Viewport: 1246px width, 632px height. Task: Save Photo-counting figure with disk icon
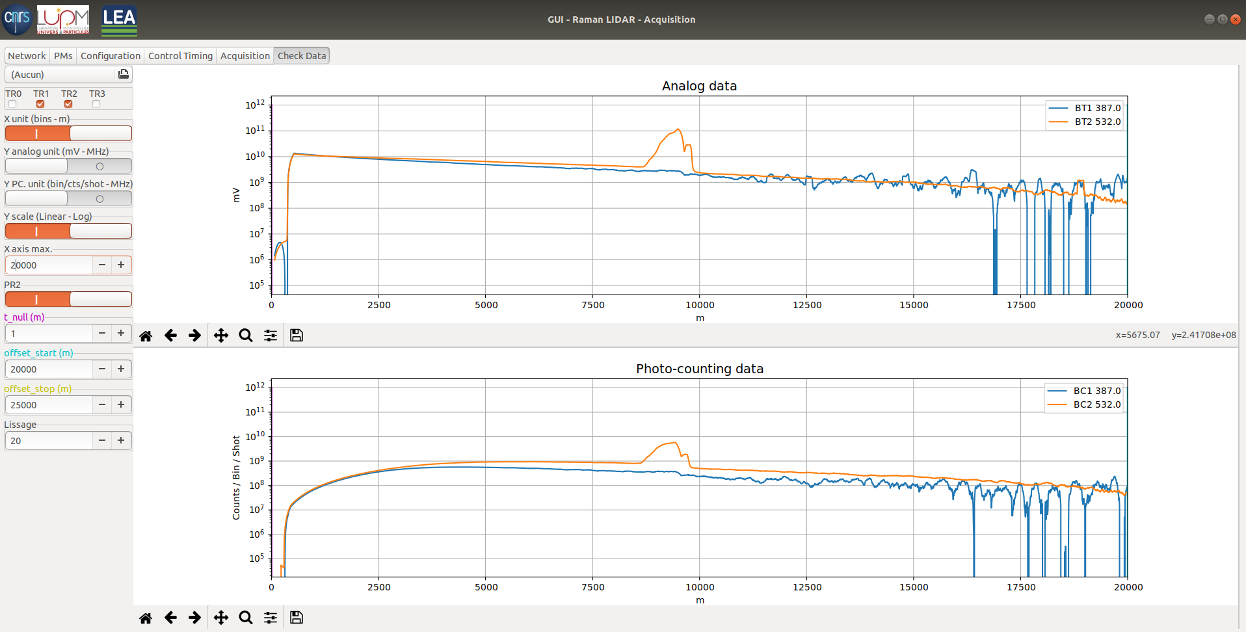(297, 618)
